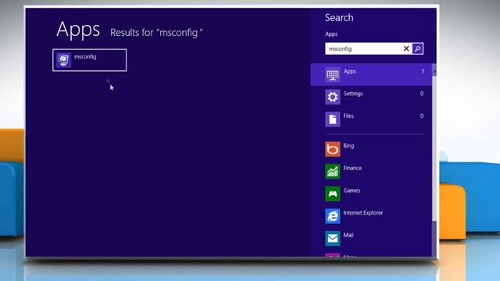500x281 pixels.
Task: Click the magnifier search button
Action: [x=417, y=48]
